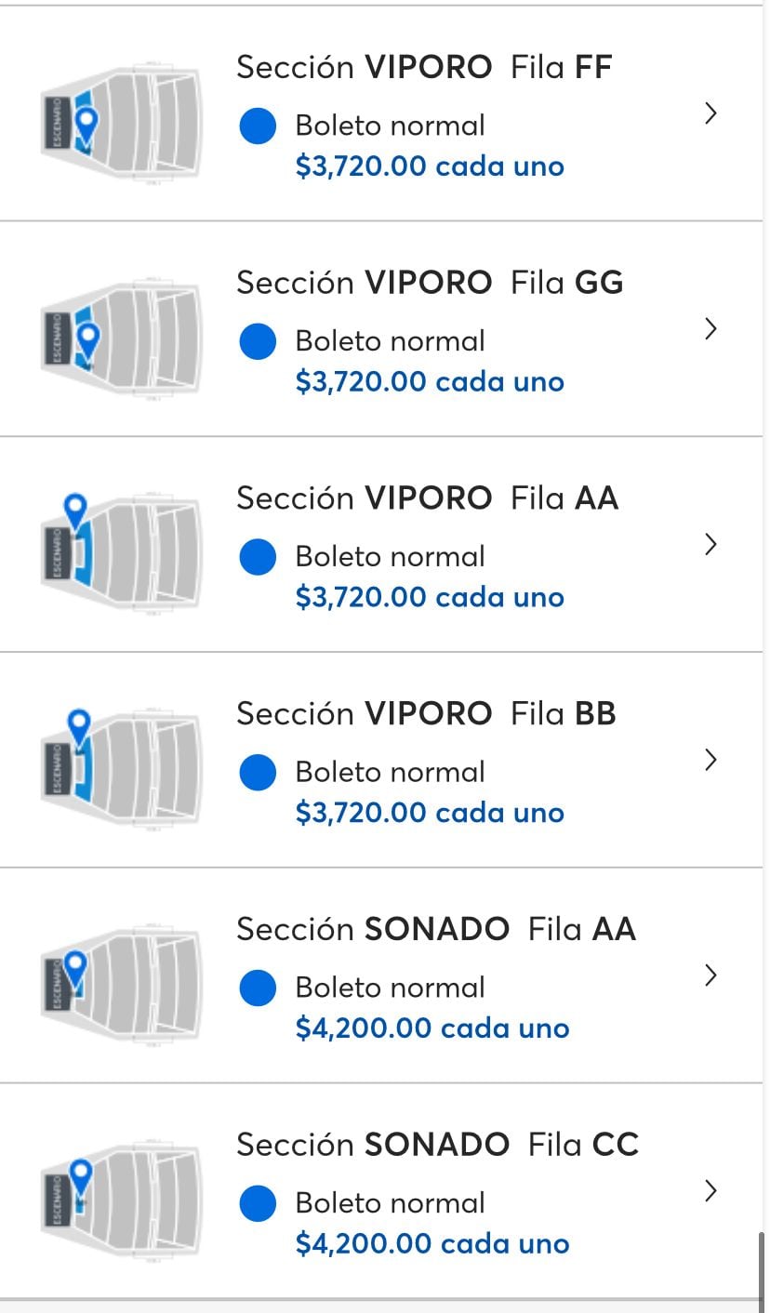Click the Boleto normal dot for VIPORO Fila GG
Viewport: 770px width, 1313px height.
tap(258, 340)
